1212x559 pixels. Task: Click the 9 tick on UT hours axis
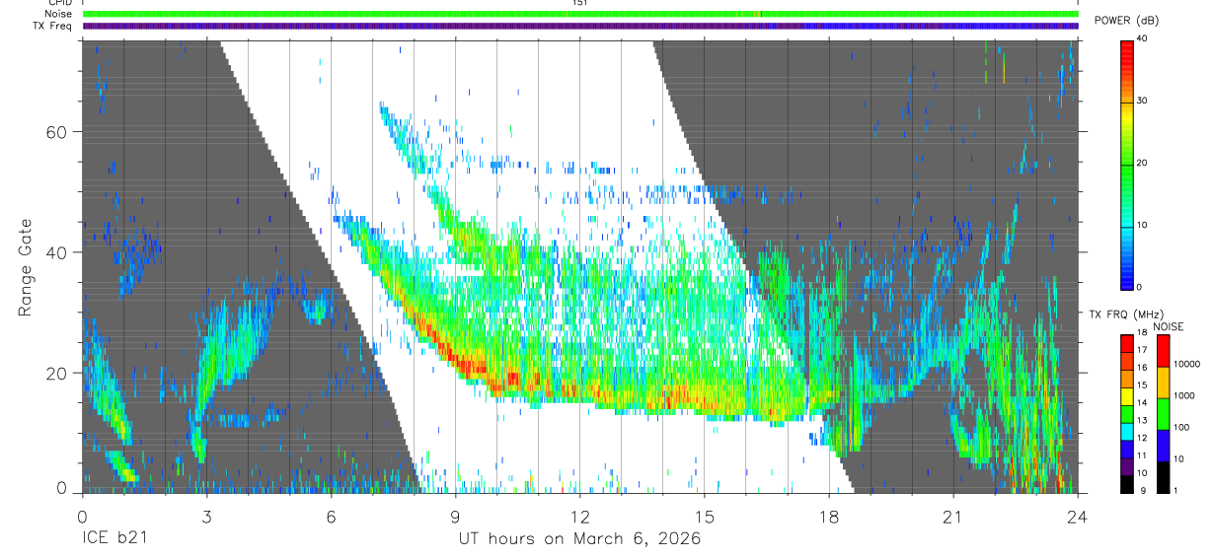[456, 516]
